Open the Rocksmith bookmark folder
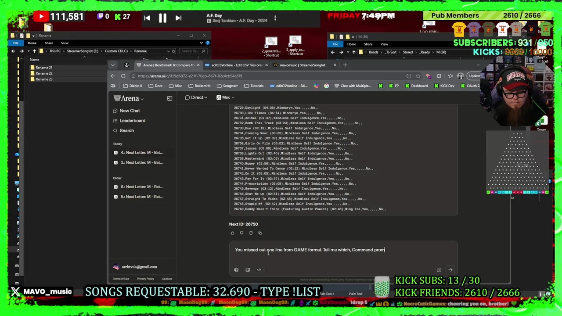 coord(199,86)
